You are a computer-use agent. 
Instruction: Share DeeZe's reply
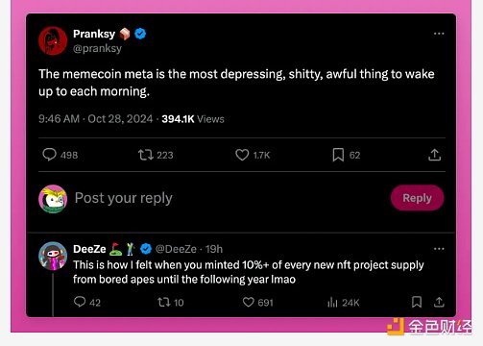click(x=439, y=302)
